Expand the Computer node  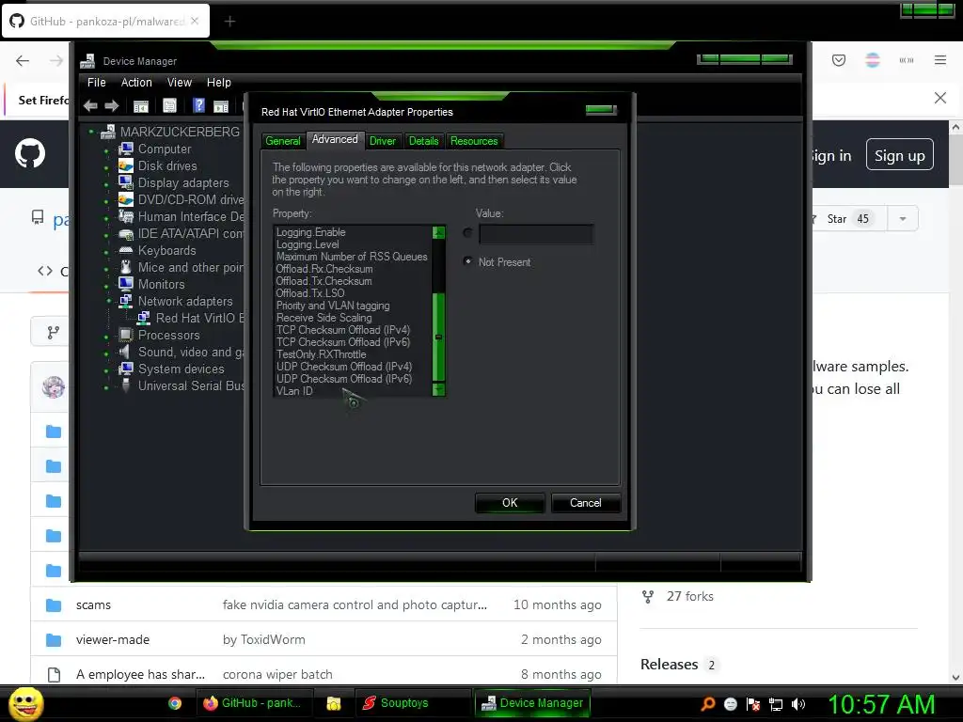pyautogui.click(x=107, y=149)
